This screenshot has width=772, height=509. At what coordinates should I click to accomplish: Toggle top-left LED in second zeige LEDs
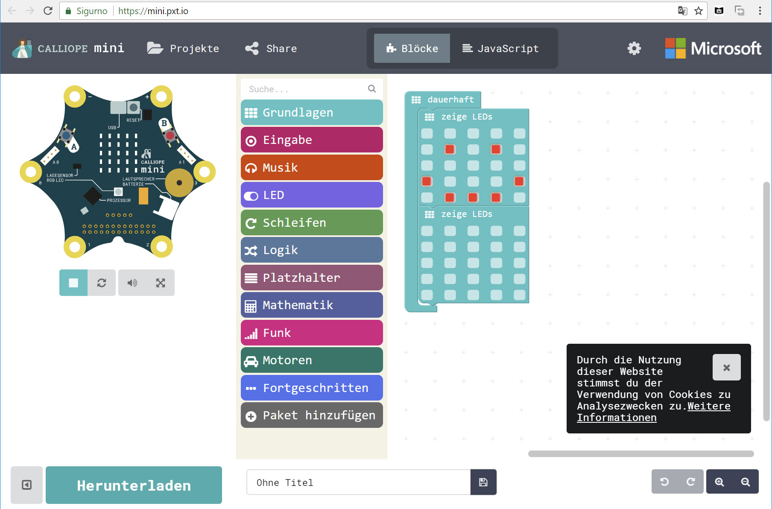point(427,231)
